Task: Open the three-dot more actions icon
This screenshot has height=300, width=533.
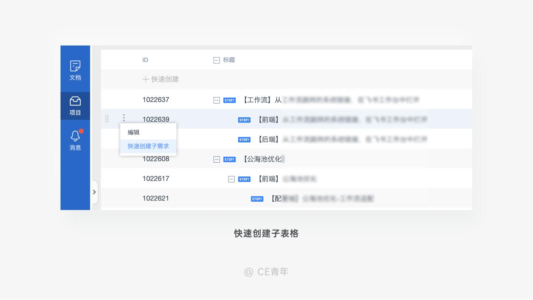Action: coord(124,118)
